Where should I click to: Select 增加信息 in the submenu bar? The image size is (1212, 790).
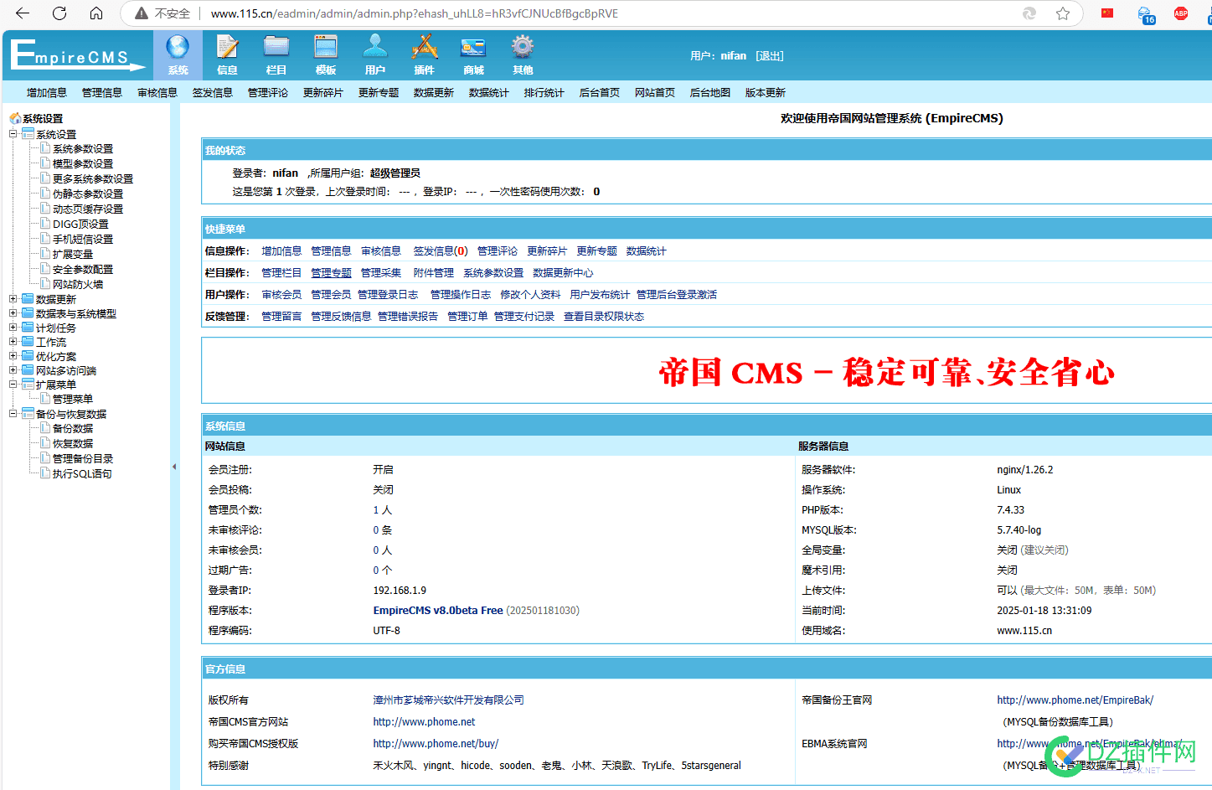(x=47, y=93)
